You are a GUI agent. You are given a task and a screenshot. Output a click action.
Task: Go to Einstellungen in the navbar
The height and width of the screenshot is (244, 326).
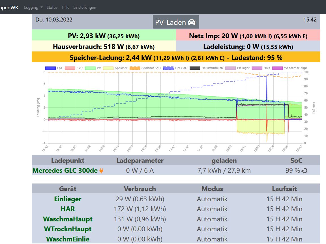click(x=85, y=7)
